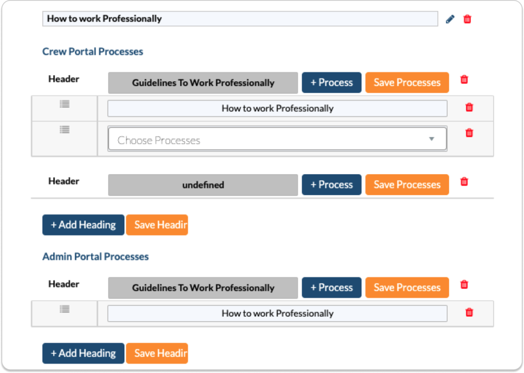Click the drag handle on the first crew process row

pos(64,103)
